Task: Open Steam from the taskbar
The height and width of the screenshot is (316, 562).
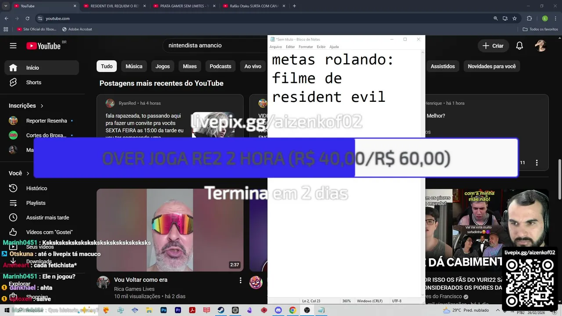Action: coord(221,310)
